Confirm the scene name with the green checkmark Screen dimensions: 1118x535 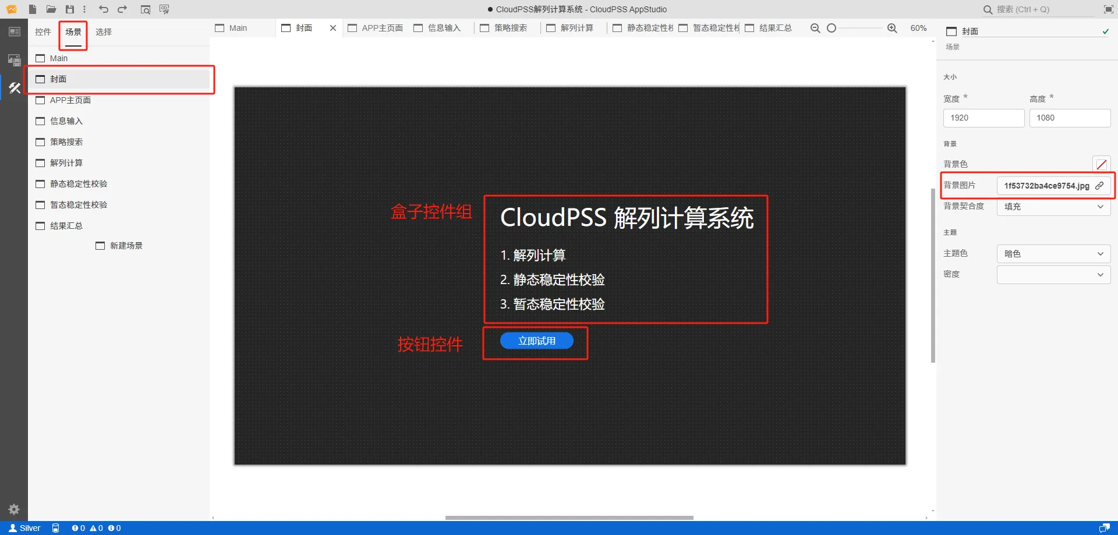(1105, 31)
